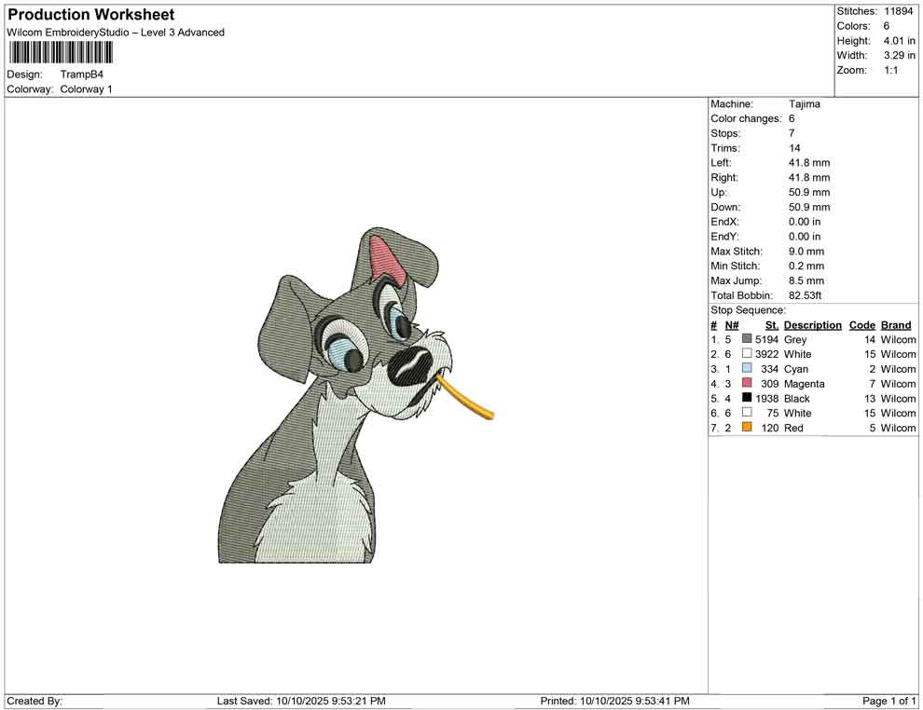Click the Color changes label
Viewport: 923px width, 710px height.
click(746, 119)
